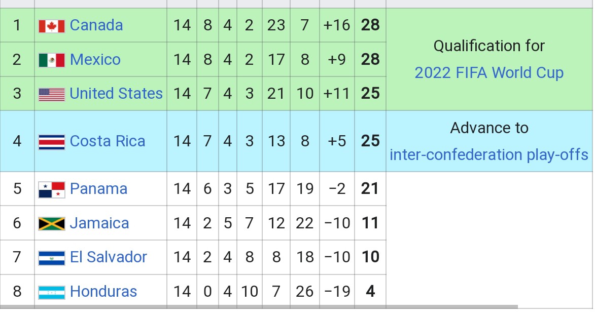Click the Costa Rica flag icon
The width and height of the screenshot is (595, 317).
coord(52,142)
